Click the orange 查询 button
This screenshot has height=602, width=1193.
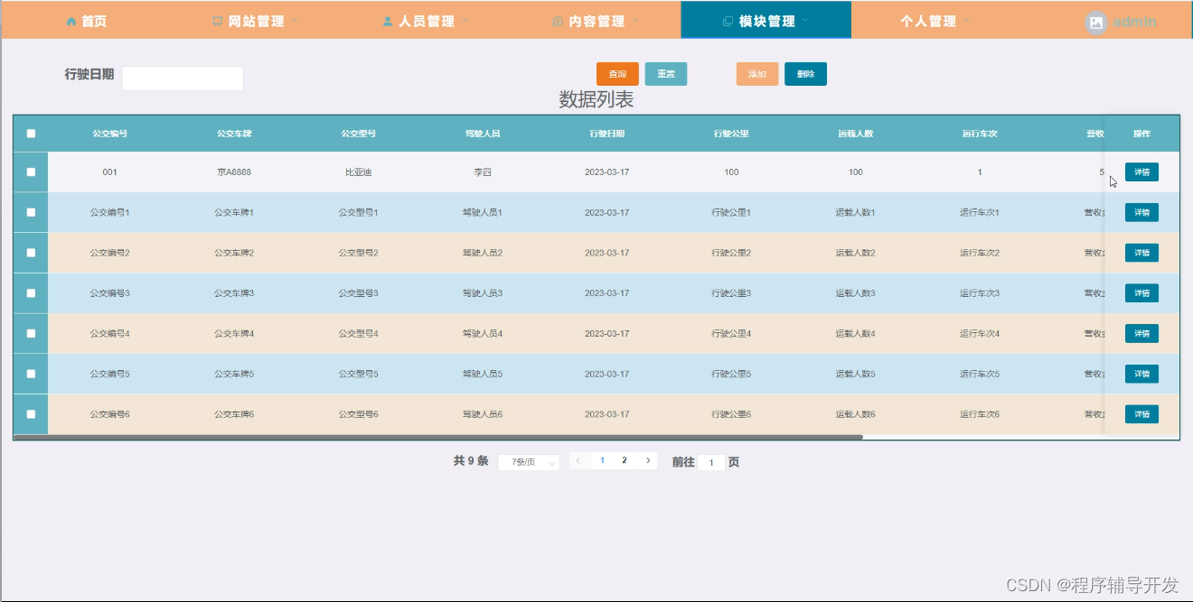pos(617,74)
